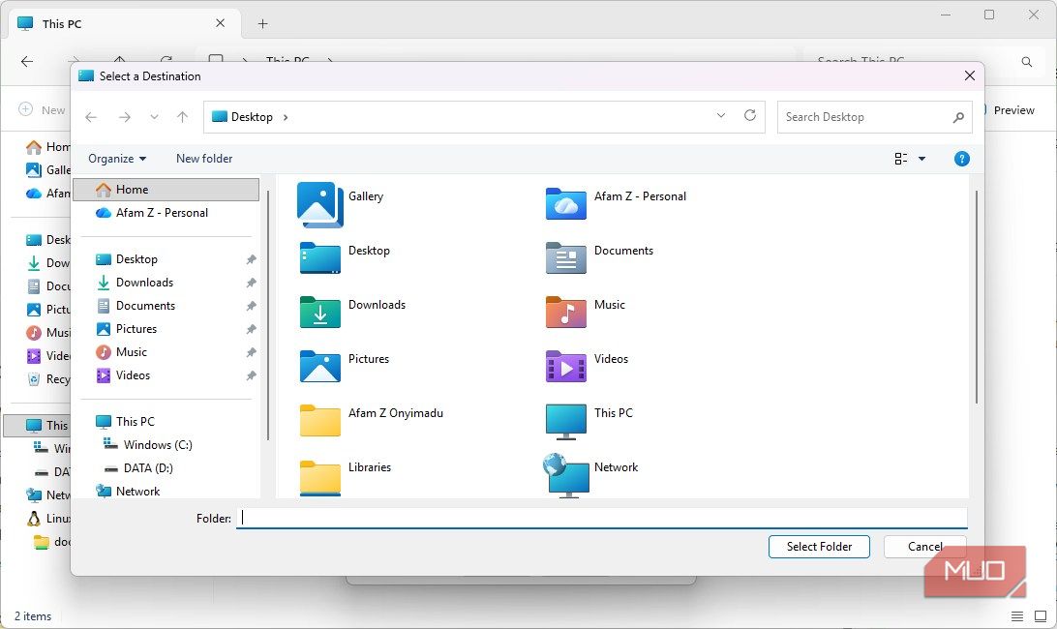Viewport: 1057px width, 629px height.
Task: Open the recent locations dropdown chevron
Action: pyautogui.click(x=154, y=117)
